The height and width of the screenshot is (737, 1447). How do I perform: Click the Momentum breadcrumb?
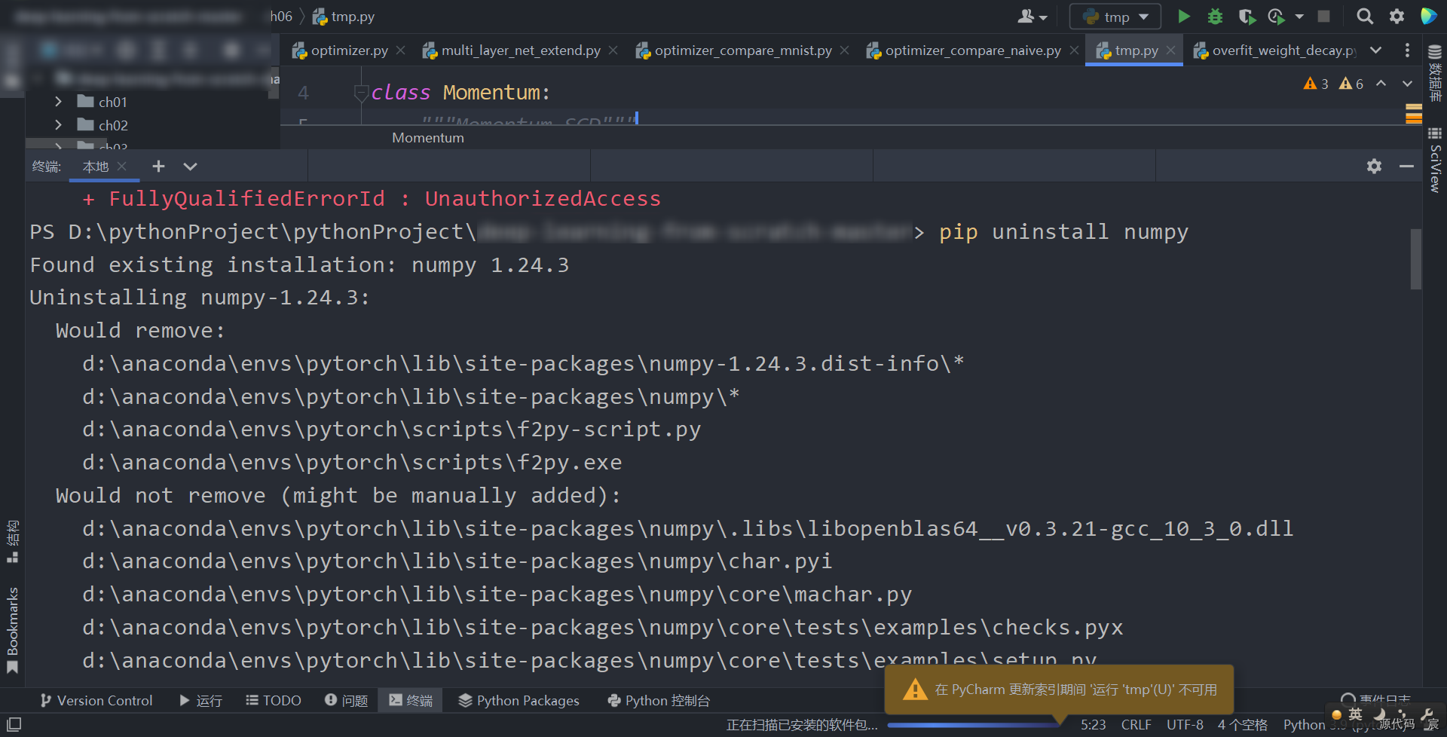pos(428,138)
